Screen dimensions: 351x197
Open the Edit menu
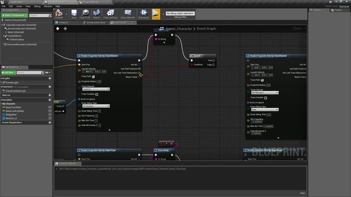11,6
